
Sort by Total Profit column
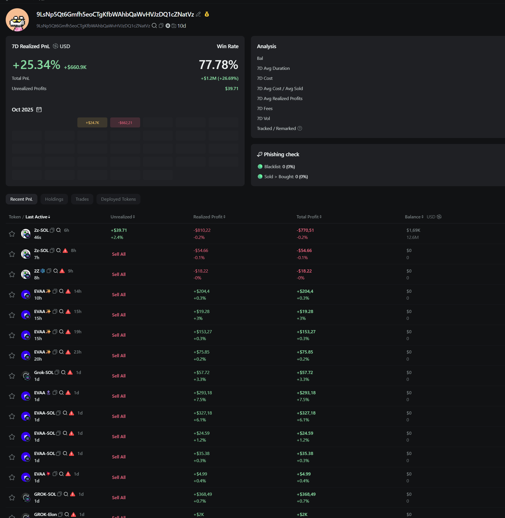309,217
